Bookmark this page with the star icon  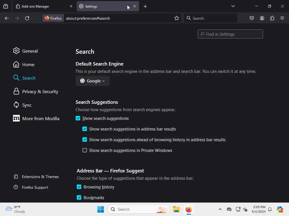coord(177,18)
